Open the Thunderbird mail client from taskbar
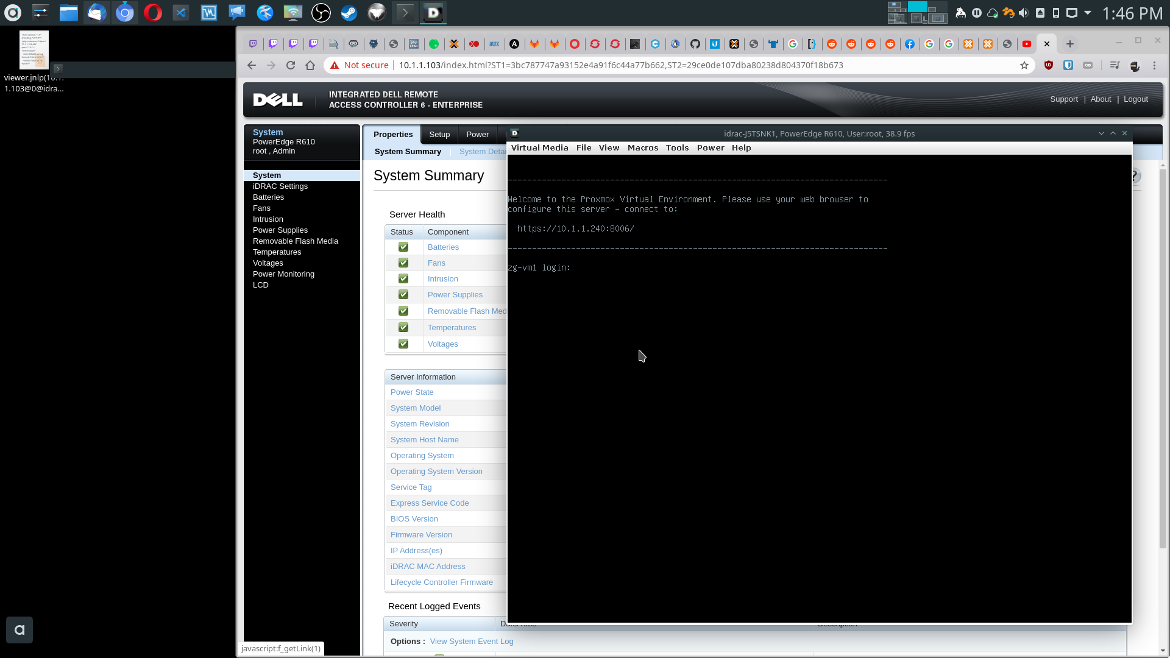This screenshot has height=658, width=1170. (97, 12)
